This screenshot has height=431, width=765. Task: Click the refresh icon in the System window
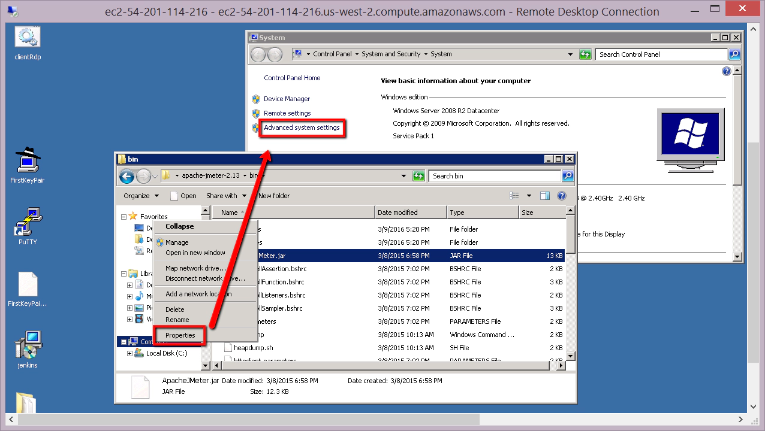point(585,54)
